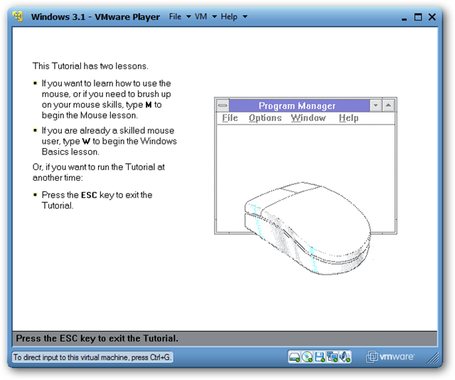Open the VM menu
The image size is (455, 380).
(x=200, y=16)
